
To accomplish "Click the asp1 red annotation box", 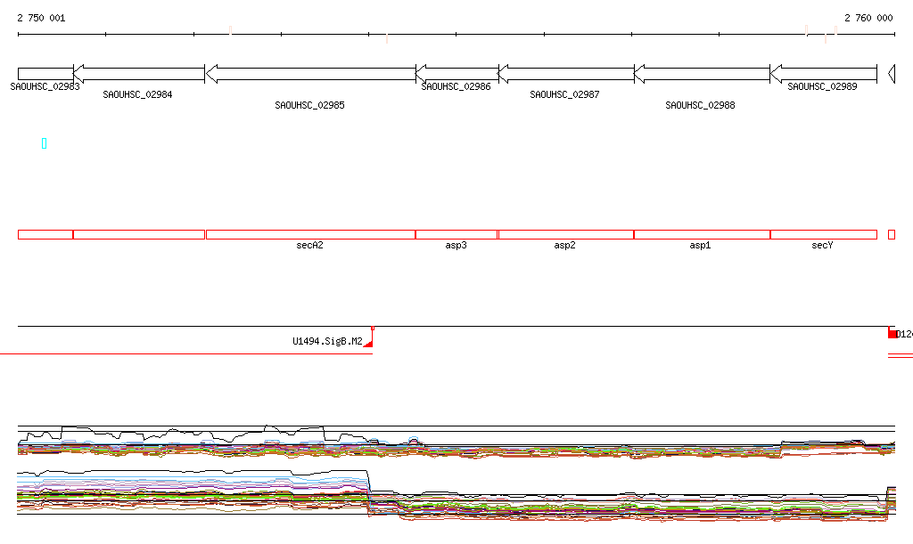I will 702,234.
